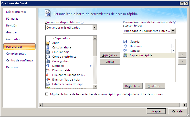Confirm with the Aceptar button
Viewport: 190px width, 117px height.
tap(156, 111)
